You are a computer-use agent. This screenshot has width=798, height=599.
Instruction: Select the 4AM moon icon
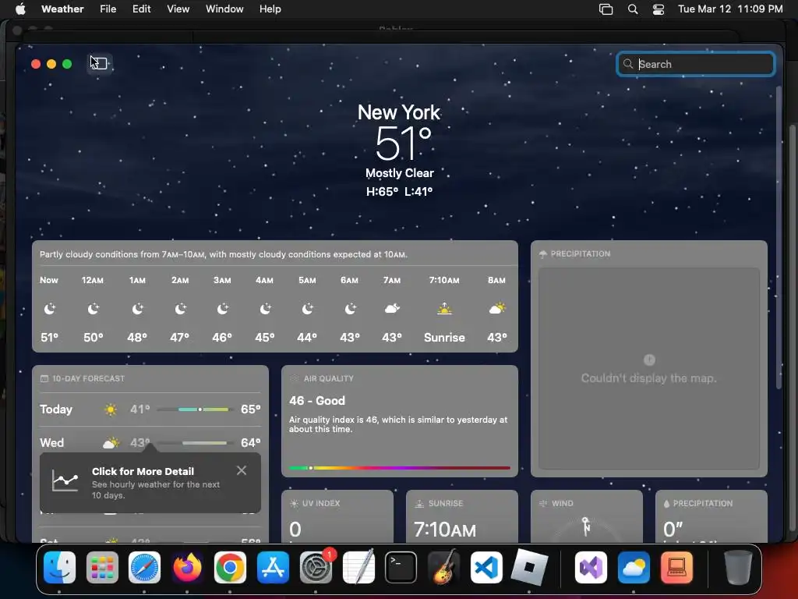tap(265, 309)
